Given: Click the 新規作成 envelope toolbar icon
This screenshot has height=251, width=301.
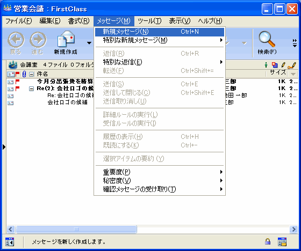Looking at the screenshot, I should click(66, 39).
